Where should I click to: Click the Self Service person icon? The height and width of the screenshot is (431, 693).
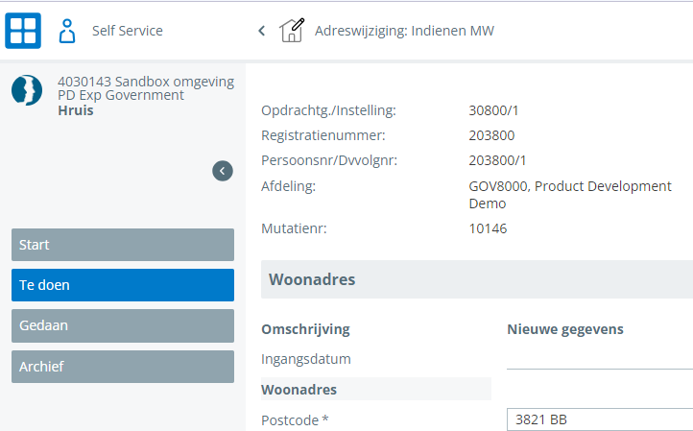pyautogui.click(x=67, y=31)
